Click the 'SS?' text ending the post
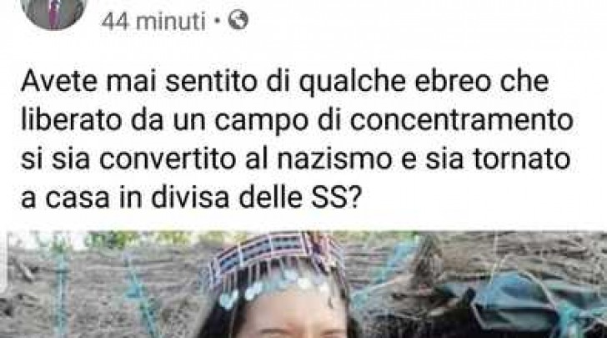 point(336,198)
